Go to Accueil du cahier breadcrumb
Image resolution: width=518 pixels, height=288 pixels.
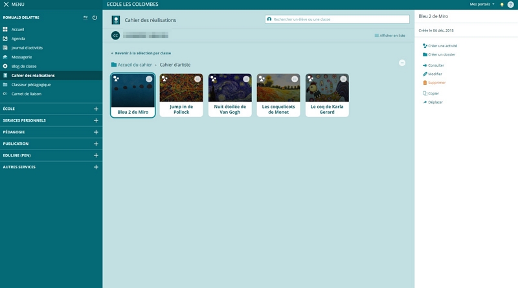131,65
